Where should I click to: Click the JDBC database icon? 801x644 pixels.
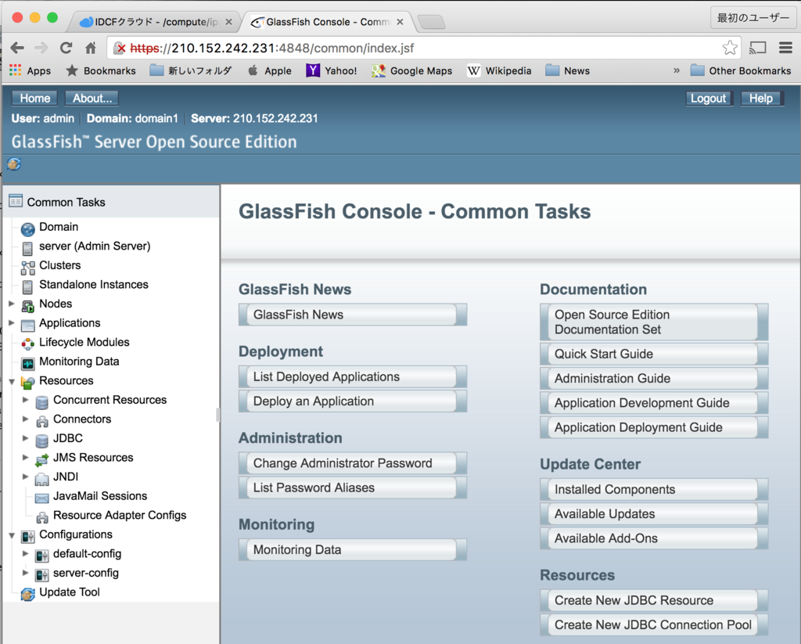point(42,441)
